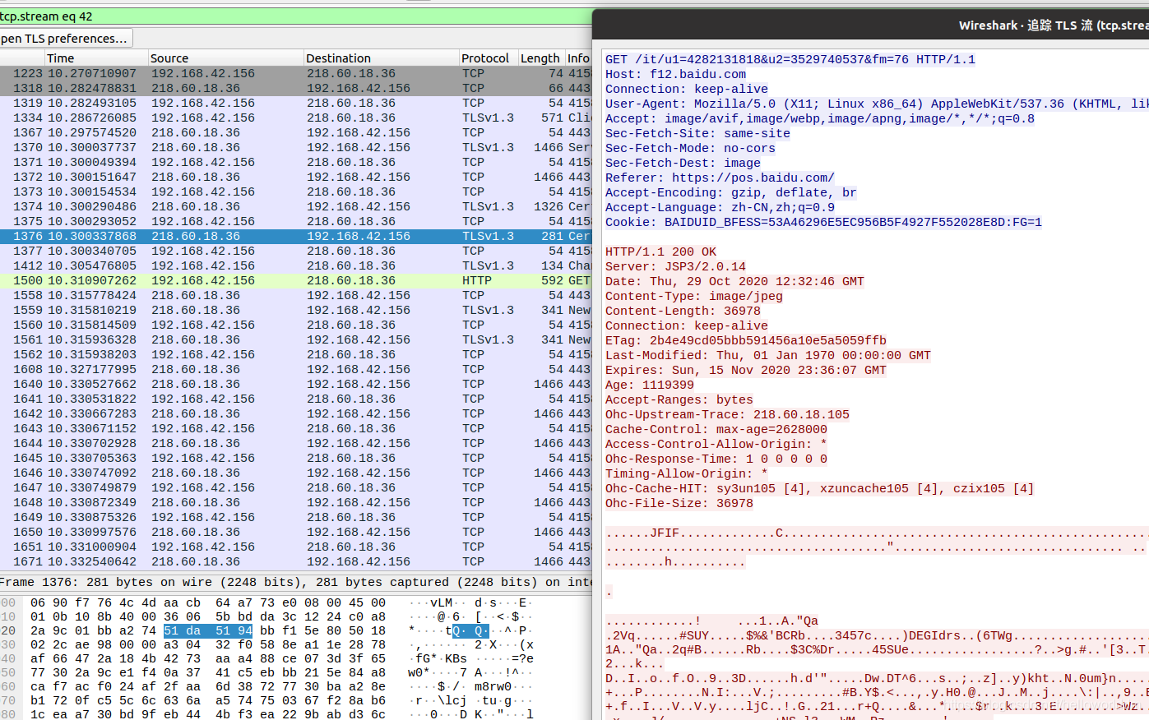The width and height of the screenshot is (1149, 720).
Task: Click the 'Content-Type: image/jpeg' line
Action: (694, 296)
